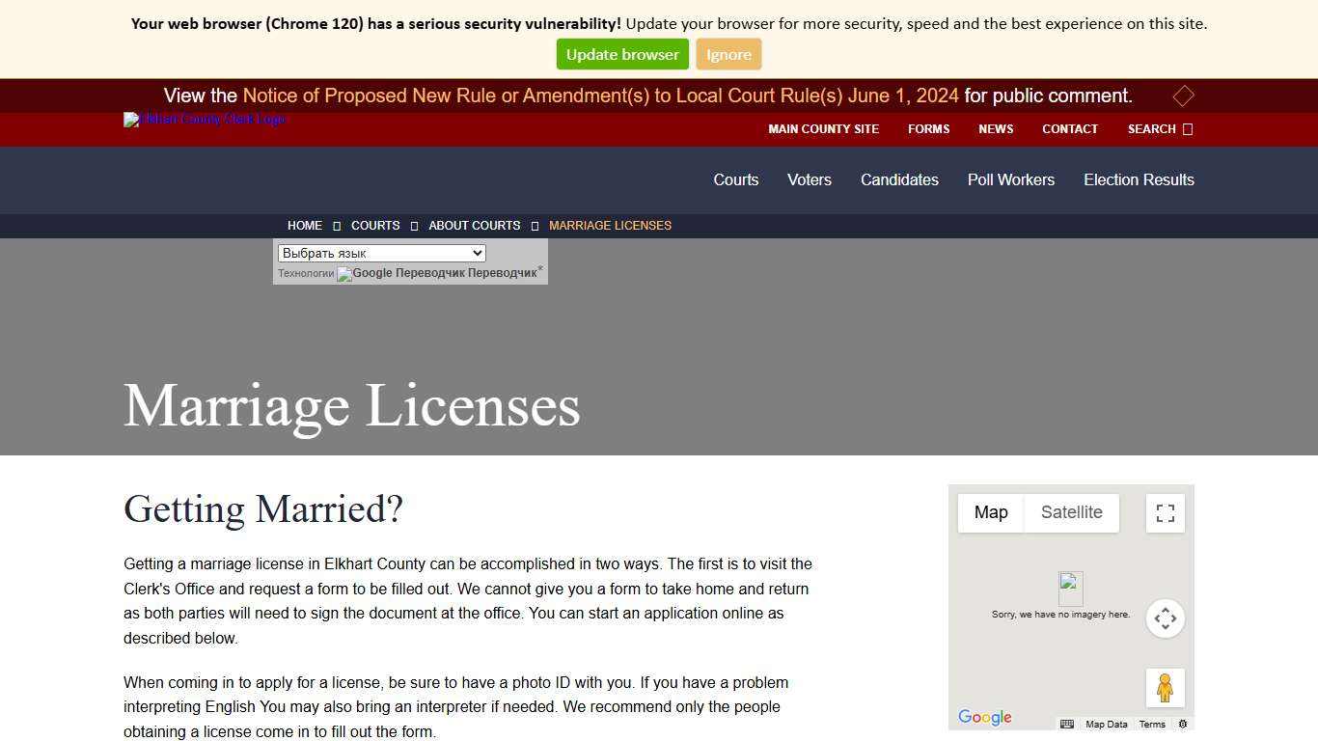Click the Update browser button
Viewport: 1318px width, 741px height.
621,54
